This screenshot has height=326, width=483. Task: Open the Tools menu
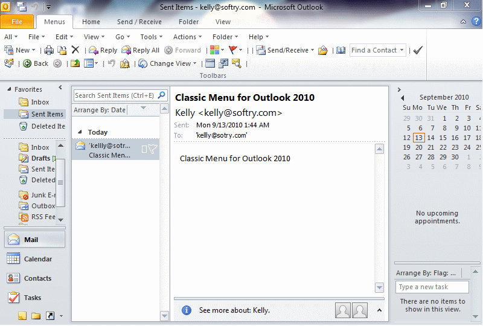(x=152, y=37)
